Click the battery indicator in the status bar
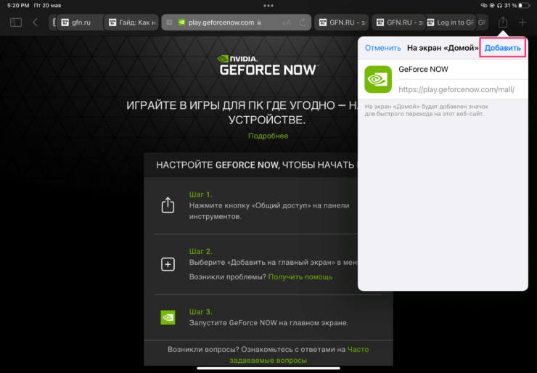537x373 pixels. (525, 6)
